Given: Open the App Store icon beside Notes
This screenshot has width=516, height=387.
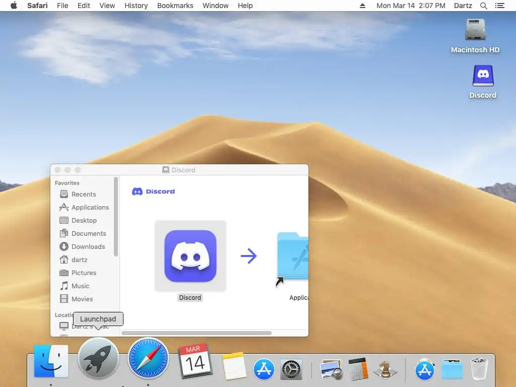Looking at the screenshot, I should coord(264,369).
